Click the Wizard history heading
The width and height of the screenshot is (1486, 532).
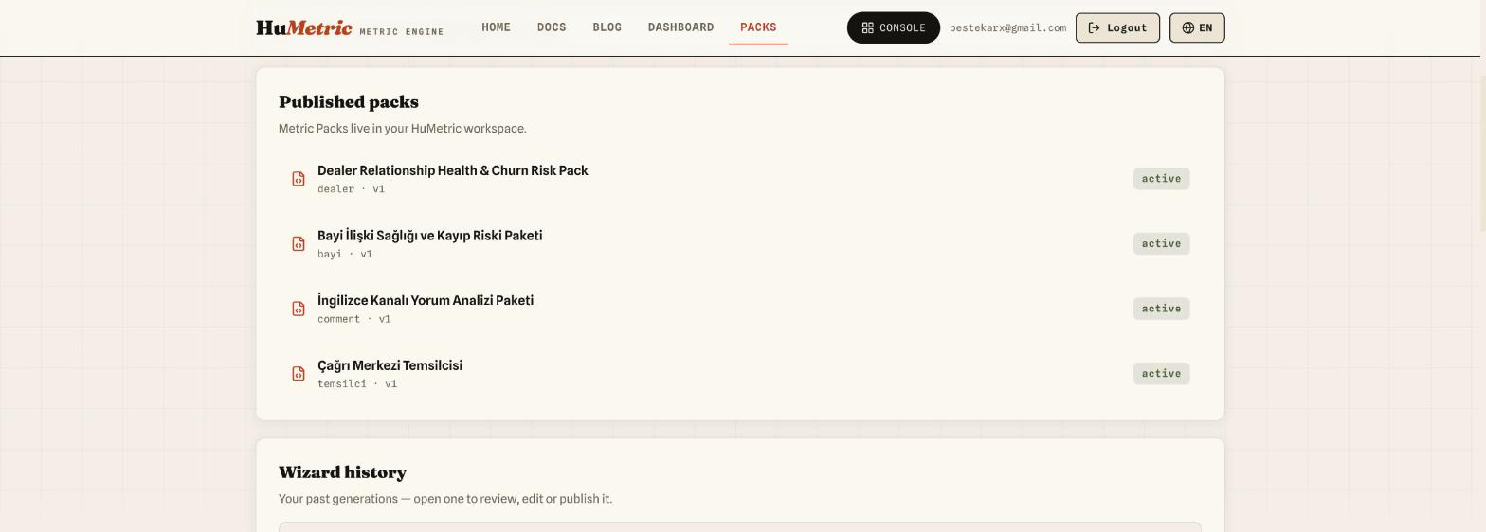point(342,472)
